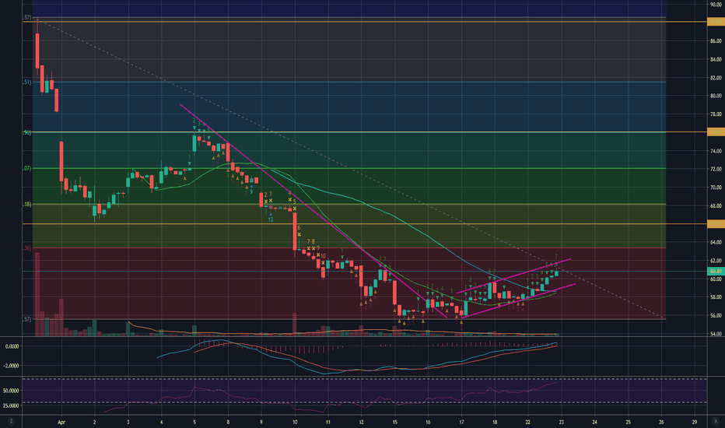Click date 15 on time axis
The width and height of the screenshot is (725, 428).
(395, 422)
